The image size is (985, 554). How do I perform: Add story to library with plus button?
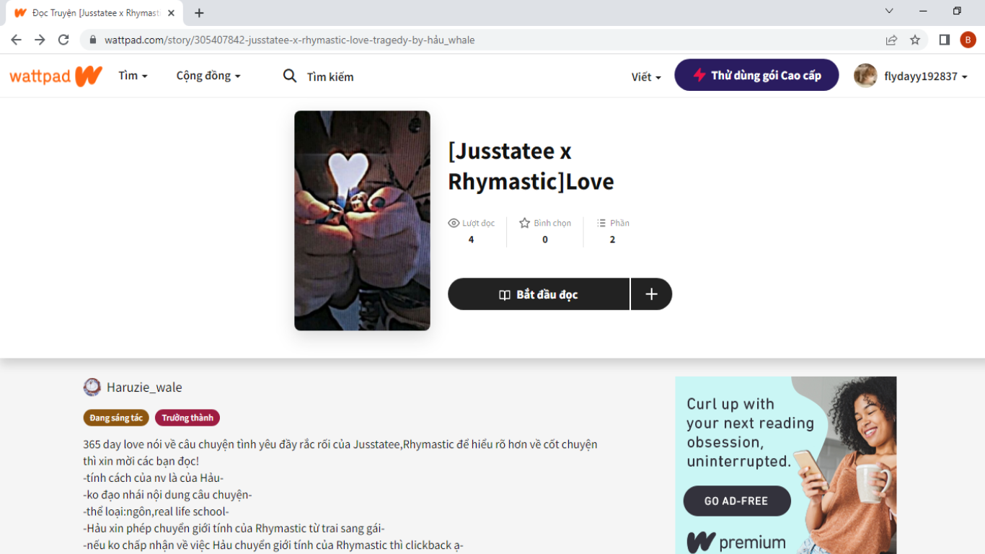click(651, 294)
